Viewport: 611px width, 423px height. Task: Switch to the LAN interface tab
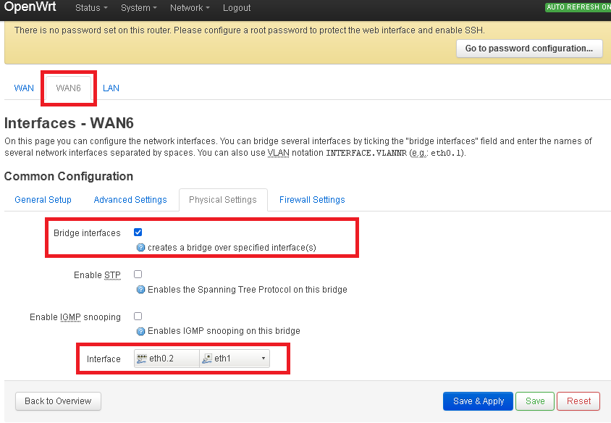coord(111,88)
